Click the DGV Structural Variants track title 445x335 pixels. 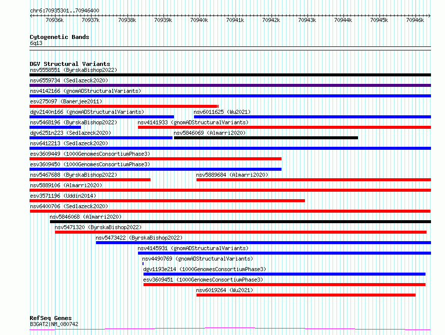coord(70,64)
